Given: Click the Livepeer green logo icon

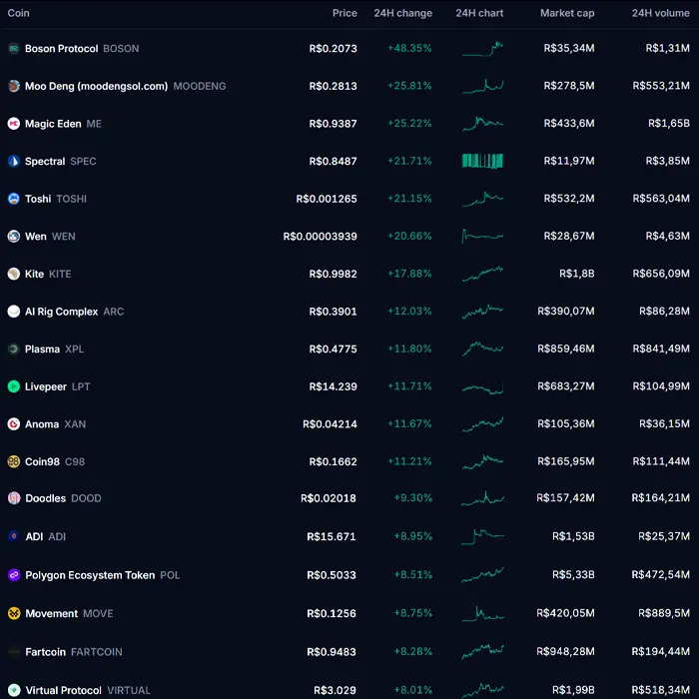Looking at the screenshot, I should pos(14,386).
